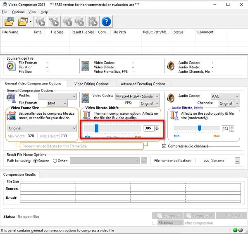Click the speaker icon in Source Video File
The height and width of the screenshot is (234, 248).
click(x=171, y=66)
